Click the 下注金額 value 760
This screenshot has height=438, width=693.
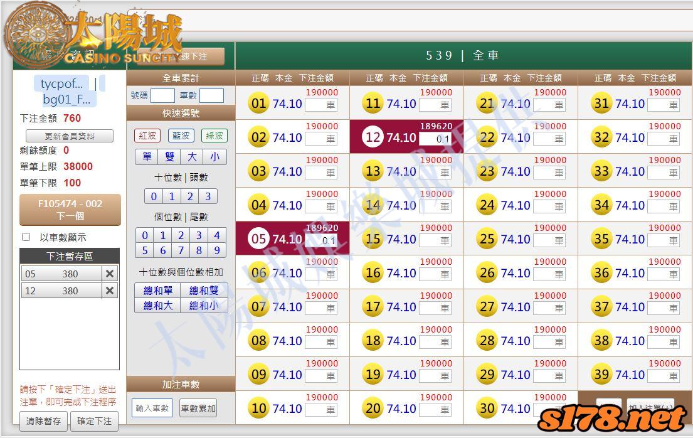click(x=72, y=118)
